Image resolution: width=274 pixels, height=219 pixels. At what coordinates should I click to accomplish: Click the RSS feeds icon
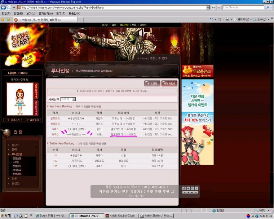coord(219,19)
